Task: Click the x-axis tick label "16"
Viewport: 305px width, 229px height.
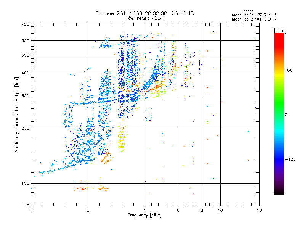Action: pyautogui.click(x=259, y=210)
